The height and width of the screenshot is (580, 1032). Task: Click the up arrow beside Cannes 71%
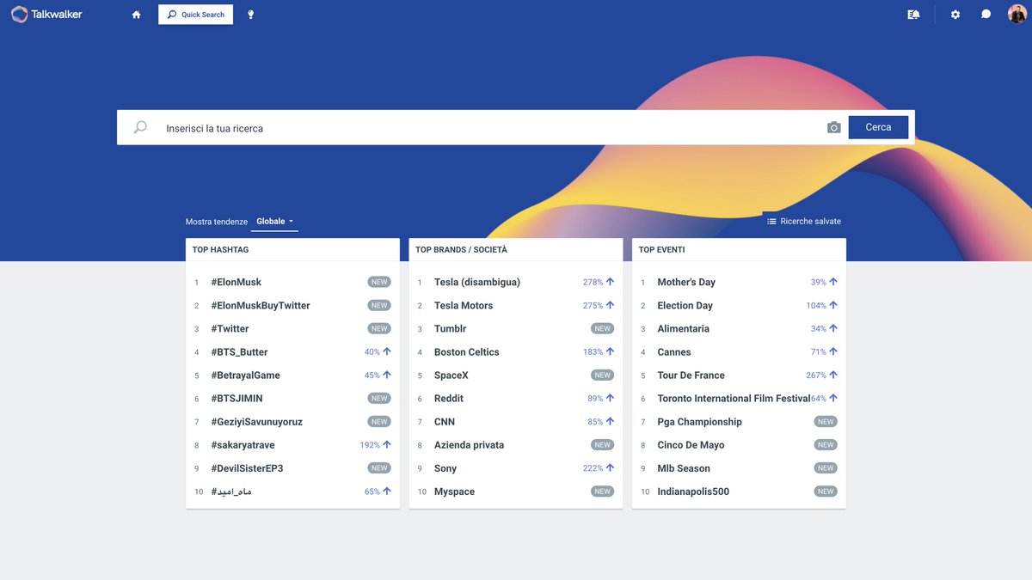(x=833, y=351)
